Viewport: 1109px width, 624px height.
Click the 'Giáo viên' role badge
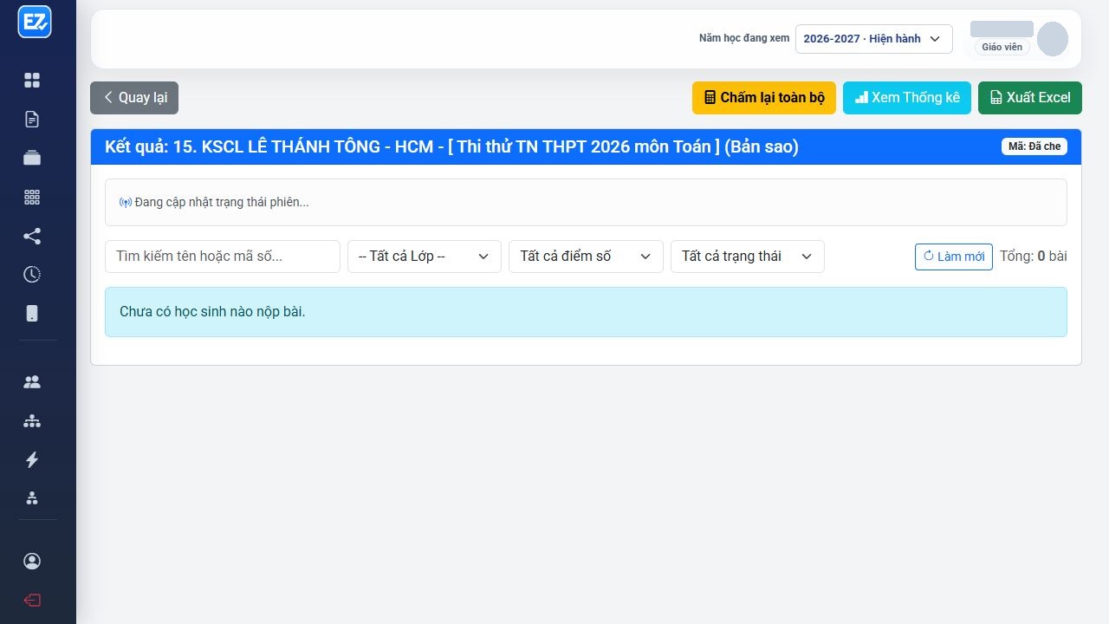click(x=1002, y=47)
